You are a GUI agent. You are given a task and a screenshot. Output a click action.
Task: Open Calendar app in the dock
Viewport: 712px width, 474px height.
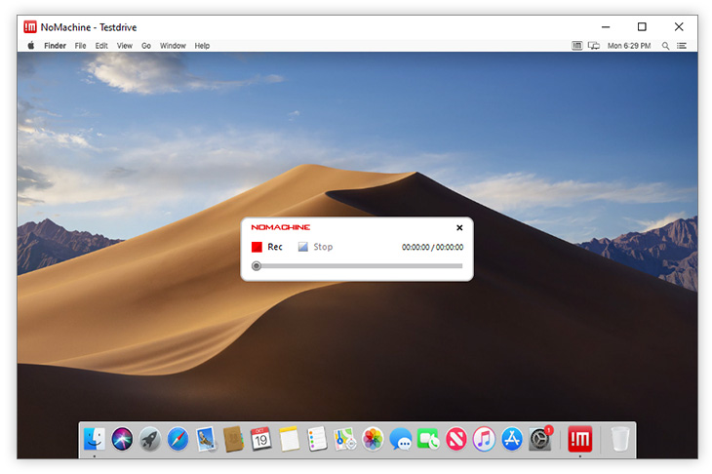point(260,439)
